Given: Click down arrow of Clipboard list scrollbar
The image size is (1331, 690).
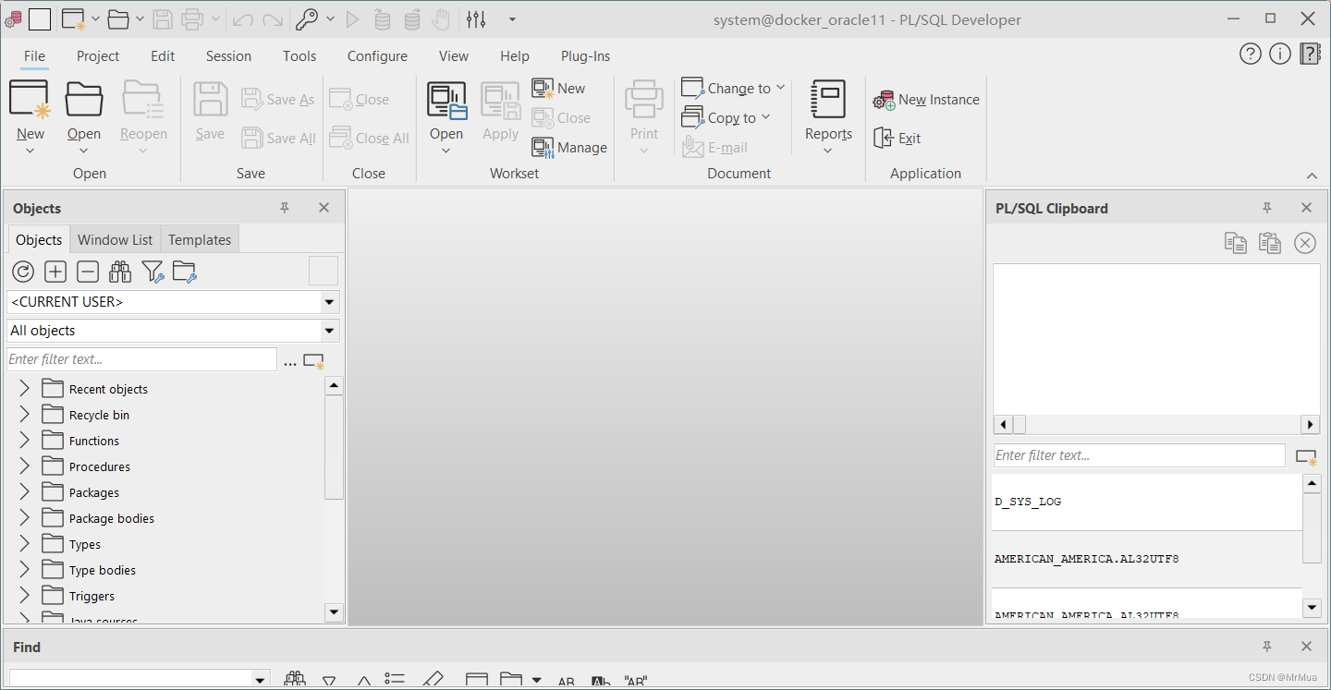Looking at the screenshot, I should coord(1312,608).
